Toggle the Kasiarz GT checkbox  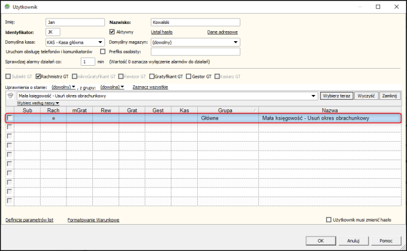[x=217, y=76]
